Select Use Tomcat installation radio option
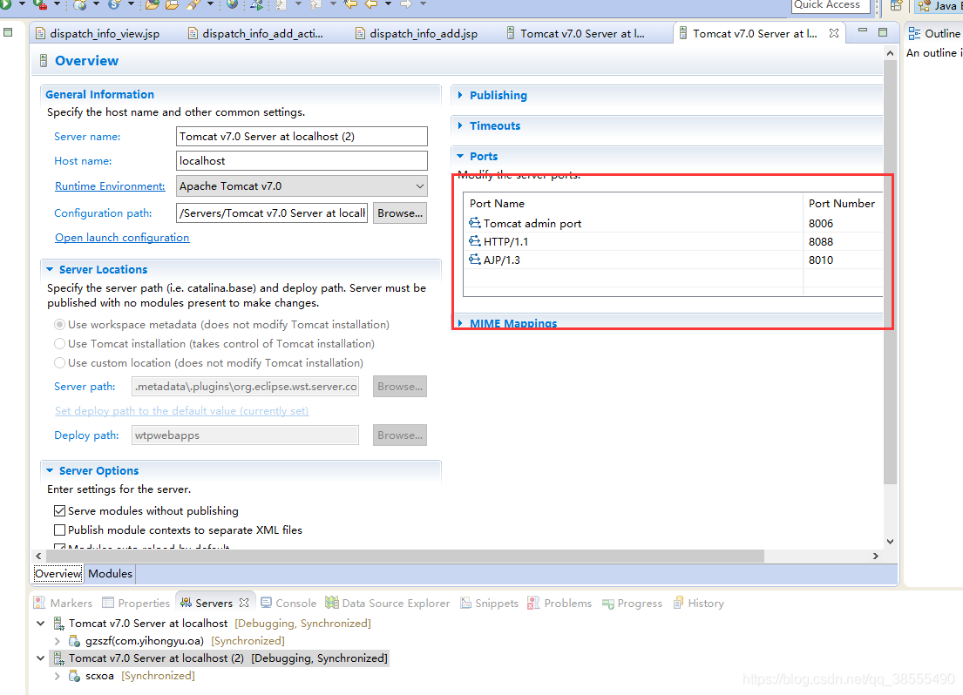 (59, 344)
